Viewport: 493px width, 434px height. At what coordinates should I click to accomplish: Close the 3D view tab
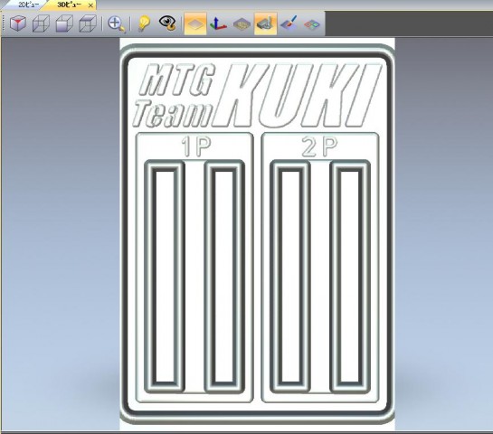tap(90, 5)
